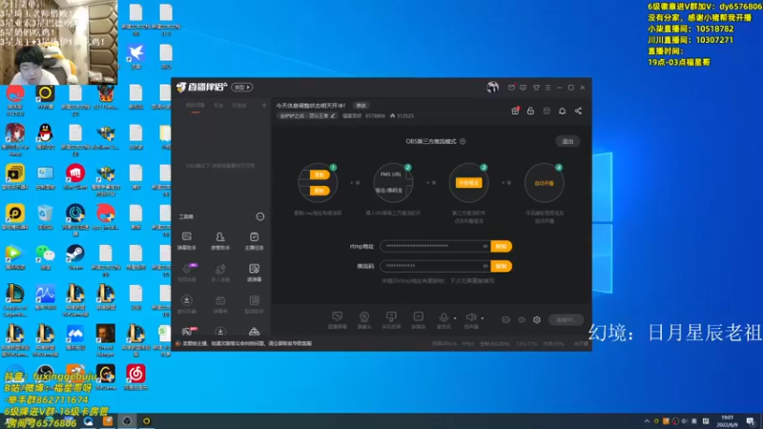This screenshot has height=429, width=763.
Task: Click the share icon in header
Action: (x=578, y=111)
